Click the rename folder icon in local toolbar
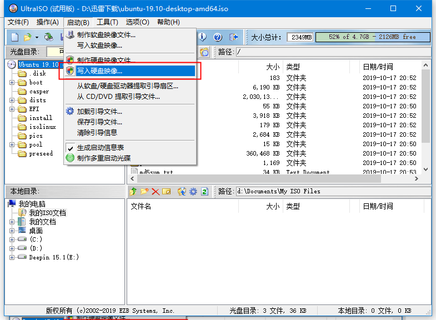This screenshot has width=436, height=320. [x=167, y=191]
